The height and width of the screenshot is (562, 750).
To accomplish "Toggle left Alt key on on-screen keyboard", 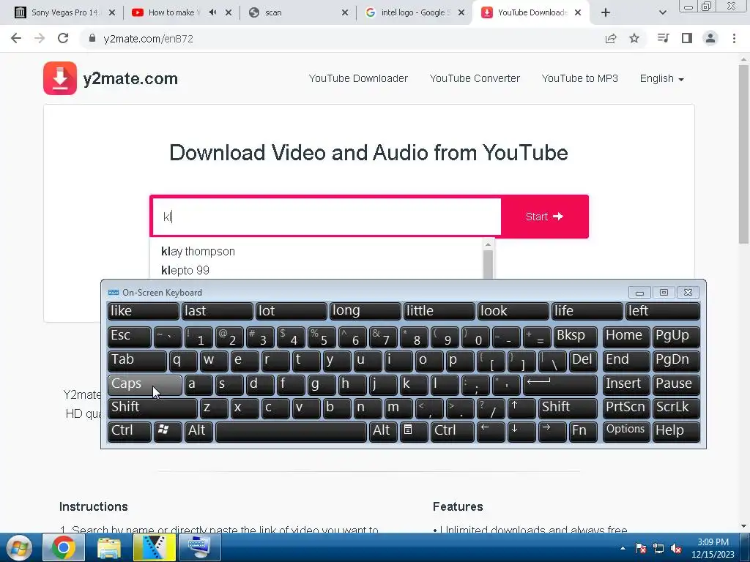I will 198,430.
